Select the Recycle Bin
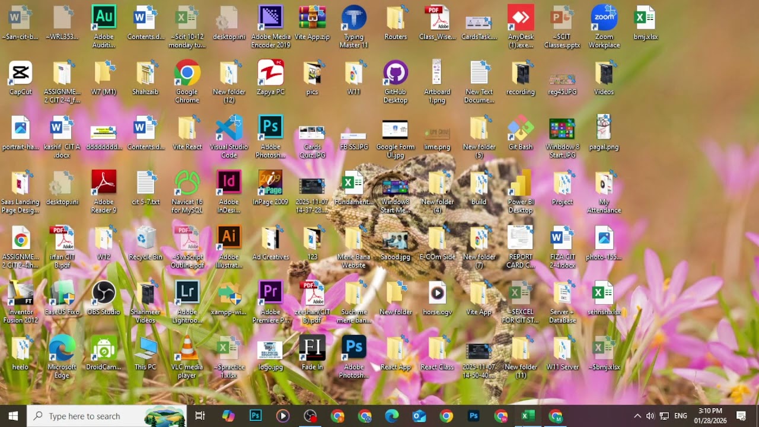The width and height of the screenshot is (759, 427). coord(145,243)
